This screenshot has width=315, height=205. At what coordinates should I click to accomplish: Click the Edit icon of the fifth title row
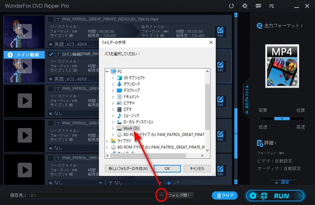tap(220, 170)
